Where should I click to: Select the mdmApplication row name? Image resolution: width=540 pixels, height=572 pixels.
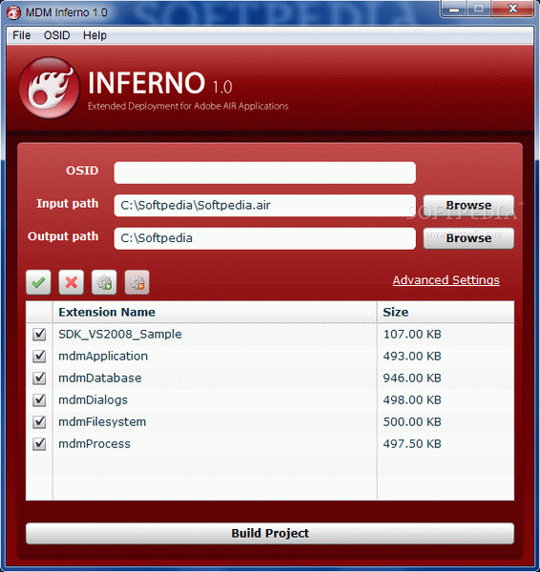pyautogui.click(x=103, y=356)
